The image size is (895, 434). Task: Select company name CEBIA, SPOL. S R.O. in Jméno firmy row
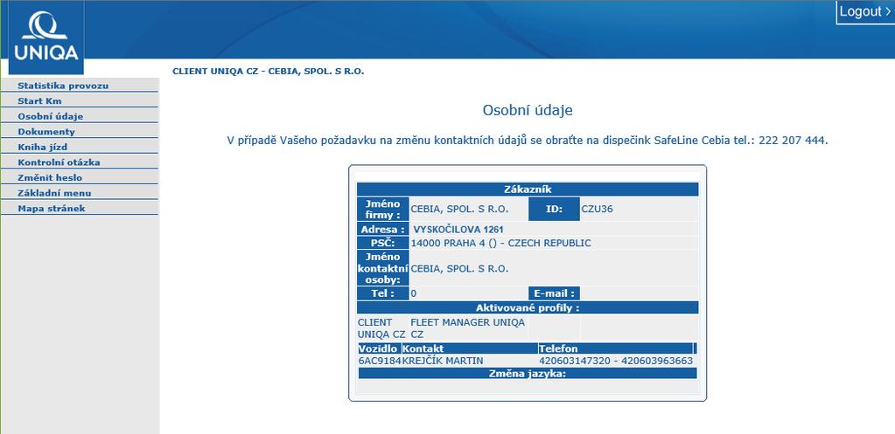coord(459,209)
